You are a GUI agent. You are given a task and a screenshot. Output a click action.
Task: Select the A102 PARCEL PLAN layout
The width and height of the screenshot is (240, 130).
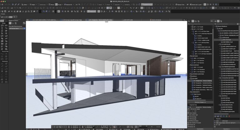(228, 42)
